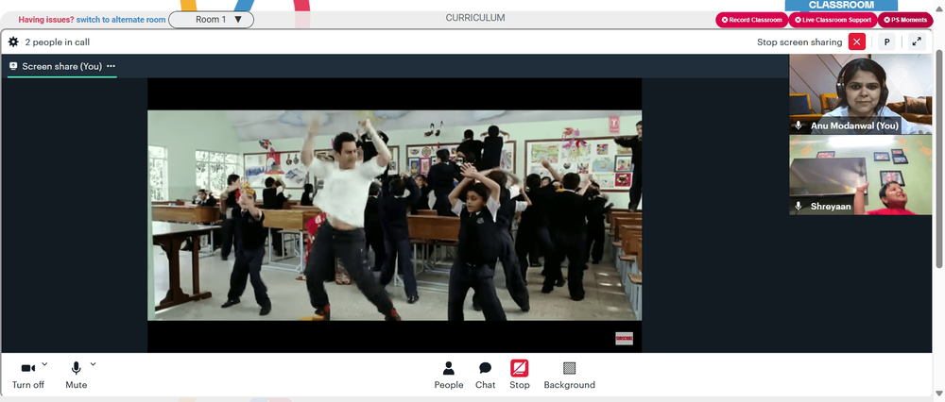The height and width of the screenshot is (402, 945).
Task: Click the red X to stop sharing
Action: [x=856, y=42]
